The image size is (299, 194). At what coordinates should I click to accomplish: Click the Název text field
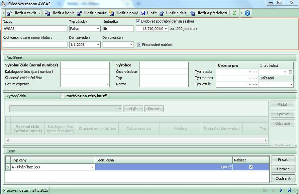click(x=35, y=29)
